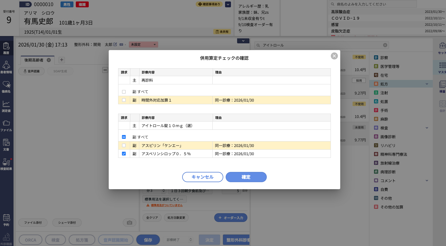Select the その他の加算 category

(401, 207)
